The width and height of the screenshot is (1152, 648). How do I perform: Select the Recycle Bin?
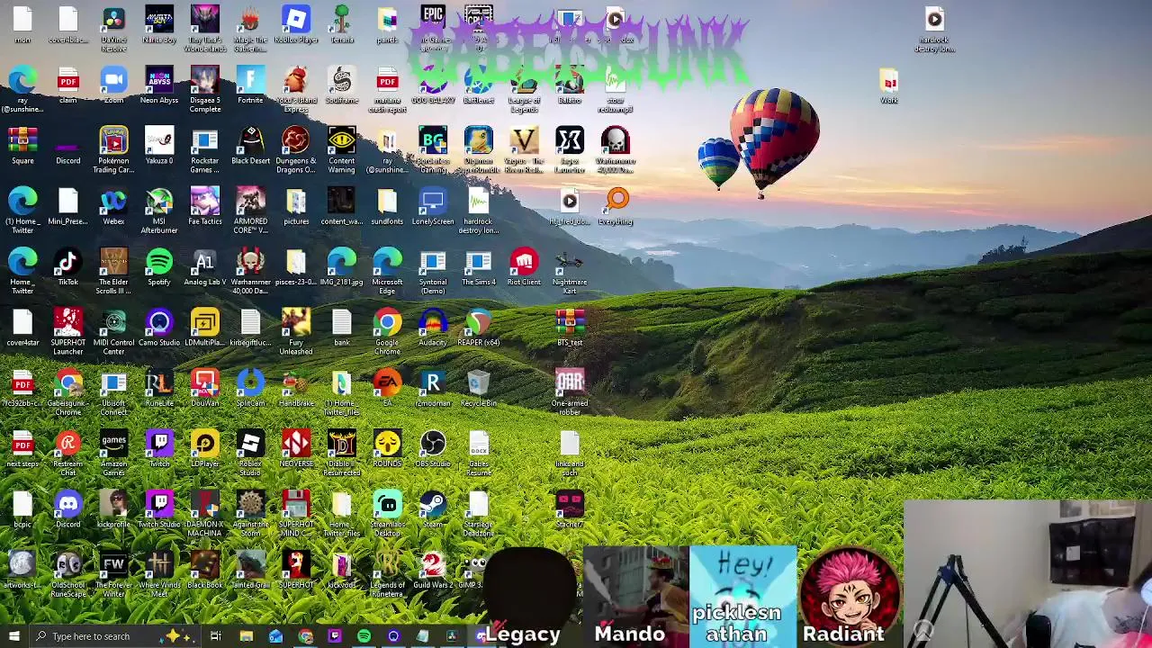click(478, 387)
